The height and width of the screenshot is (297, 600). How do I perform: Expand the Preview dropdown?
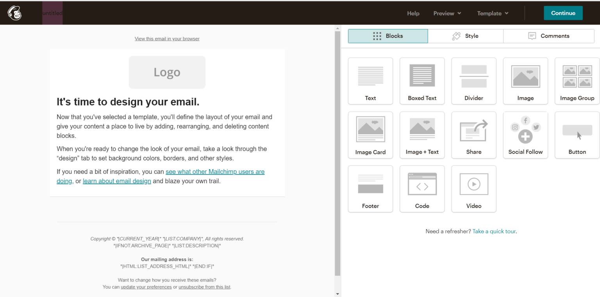tap(447, 13)
